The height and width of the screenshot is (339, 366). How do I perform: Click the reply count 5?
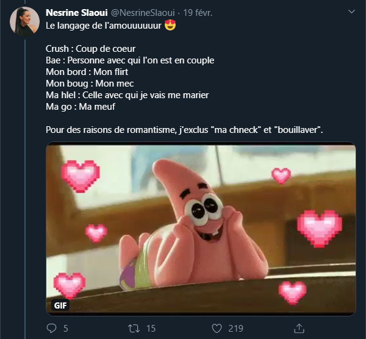pos(65,329)
